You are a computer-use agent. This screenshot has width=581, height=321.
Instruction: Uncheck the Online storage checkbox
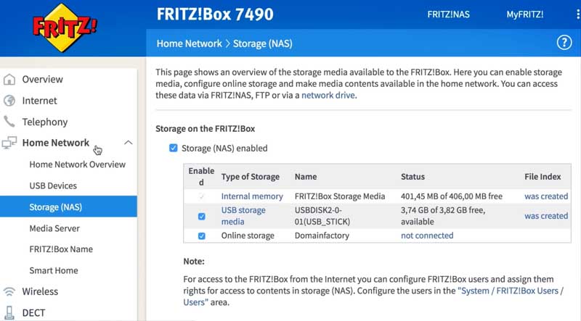pyautogui.click(x=202, y=236)
